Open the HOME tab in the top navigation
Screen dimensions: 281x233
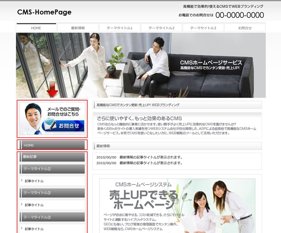[36, 28]
